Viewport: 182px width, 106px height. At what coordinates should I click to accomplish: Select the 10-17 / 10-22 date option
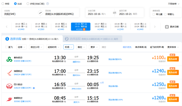click(x=100, y=27)
